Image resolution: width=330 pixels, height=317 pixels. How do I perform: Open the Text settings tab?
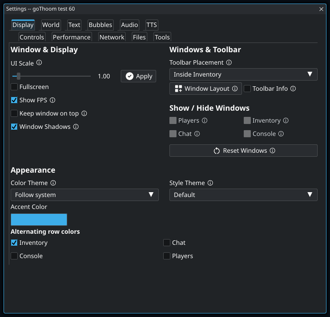coord(74,25)
